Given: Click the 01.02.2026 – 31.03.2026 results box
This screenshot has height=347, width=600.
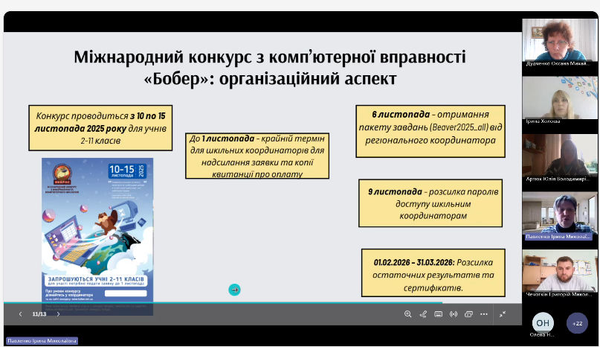Looking at the screenshot, I should click(433, 273).
